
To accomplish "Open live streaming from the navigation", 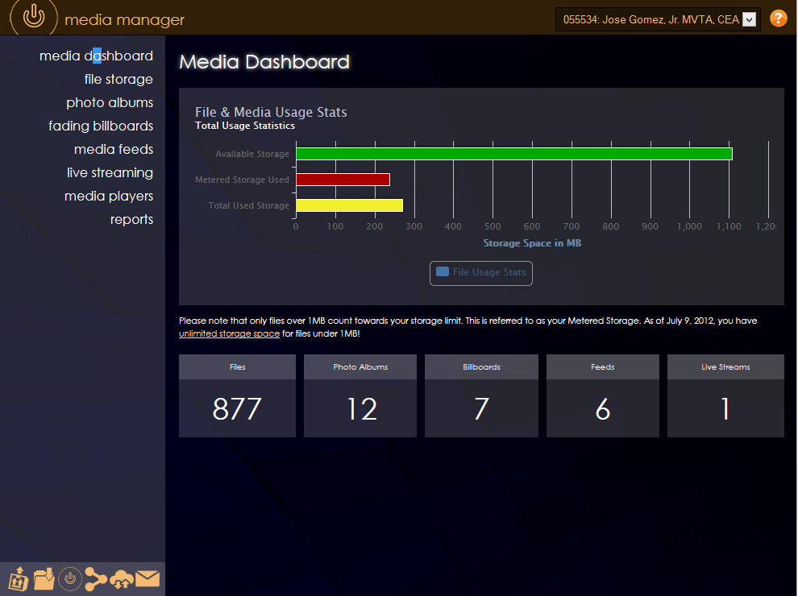I will tap(110, 172).
